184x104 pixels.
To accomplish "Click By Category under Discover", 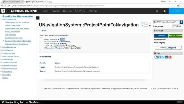I will [160, 43].
